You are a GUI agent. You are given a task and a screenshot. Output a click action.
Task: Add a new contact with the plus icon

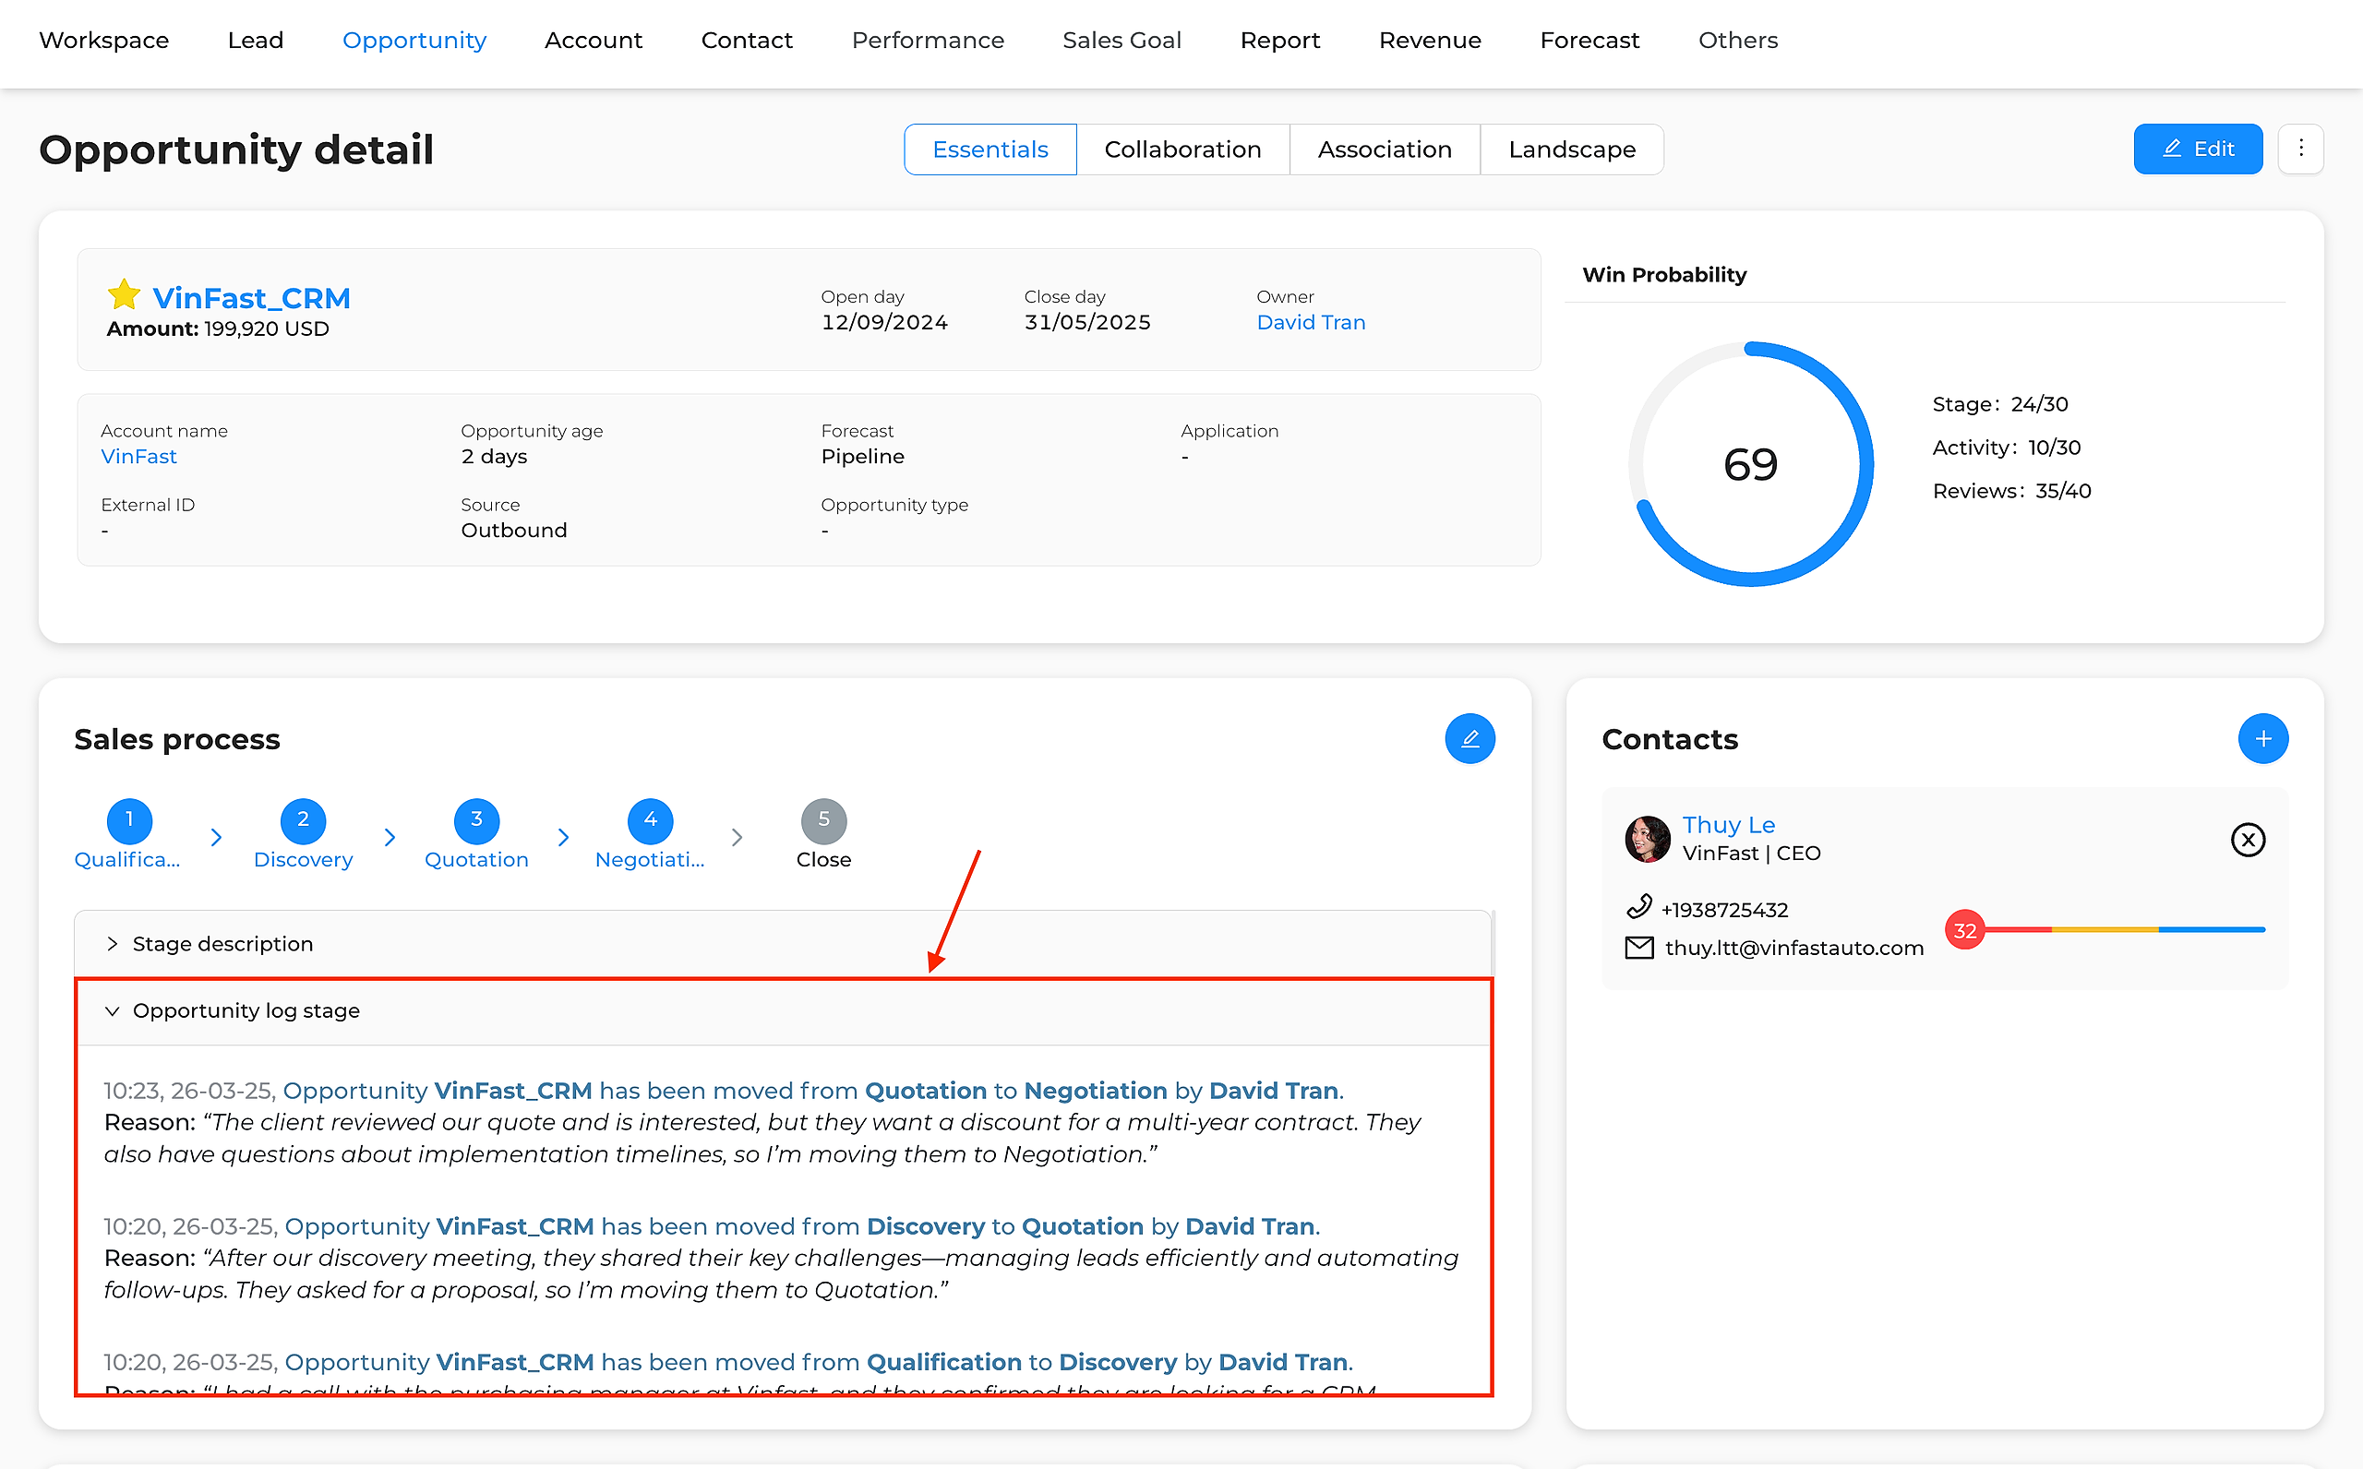[2263, 738]
